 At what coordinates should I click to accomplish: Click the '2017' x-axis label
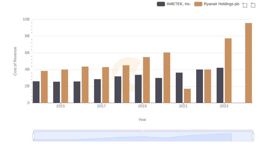coord(101,106)
